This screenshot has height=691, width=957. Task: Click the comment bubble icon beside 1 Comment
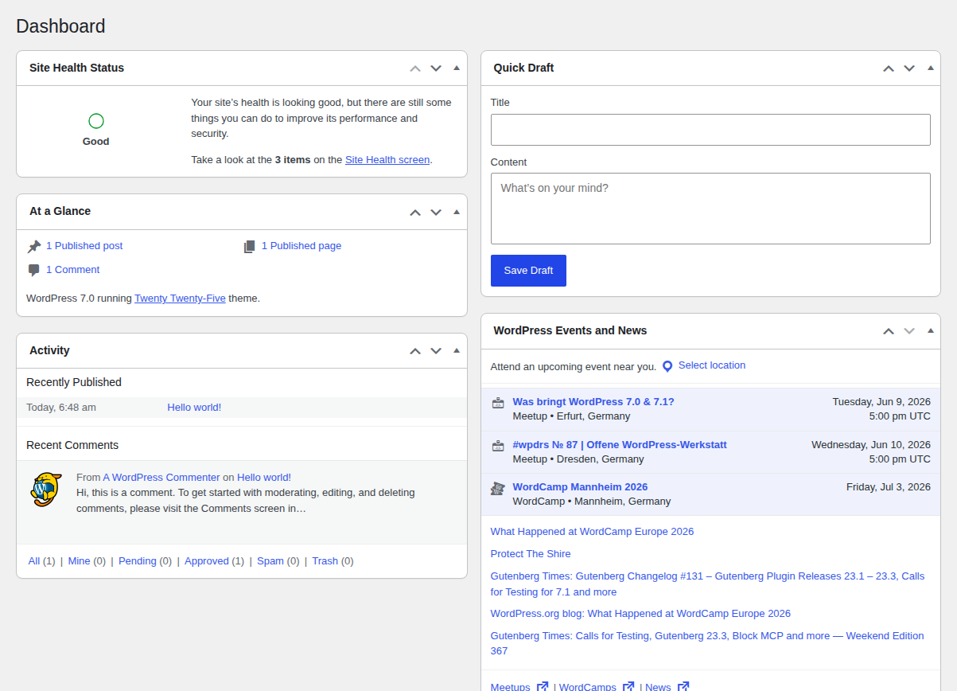click(x=34, y=271)
